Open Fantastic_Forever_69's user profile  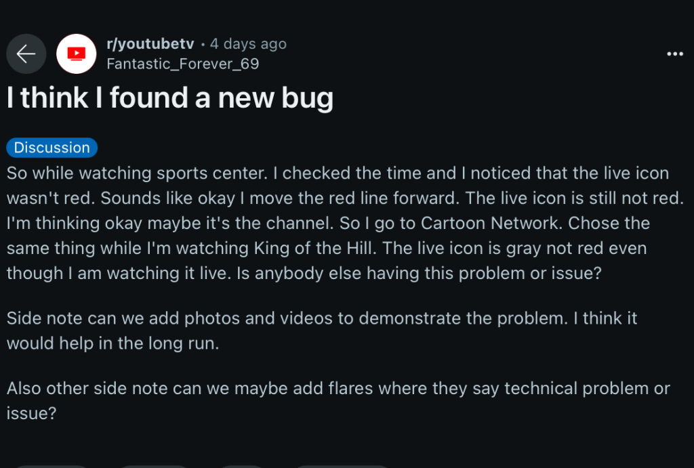click(x=183, y=64)
